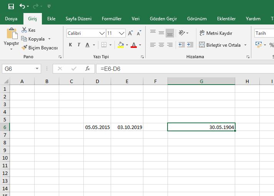This screenshot has width=274, height=196.
Task: Open Yazı Tipi dialog launcher
Action: pyautogui.click(x=142, y=57)
